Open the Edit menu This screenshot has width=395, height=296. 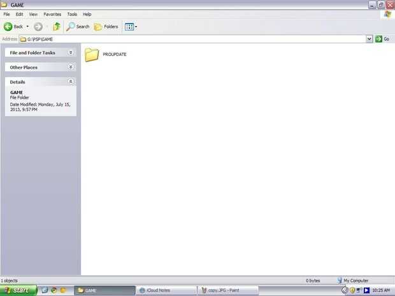(19, 15)
